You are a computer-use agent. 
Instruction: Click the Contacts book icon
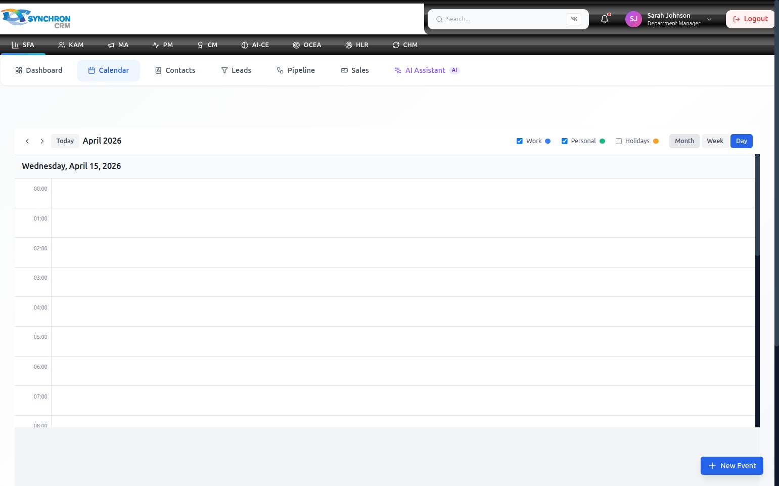pos(158,70)
